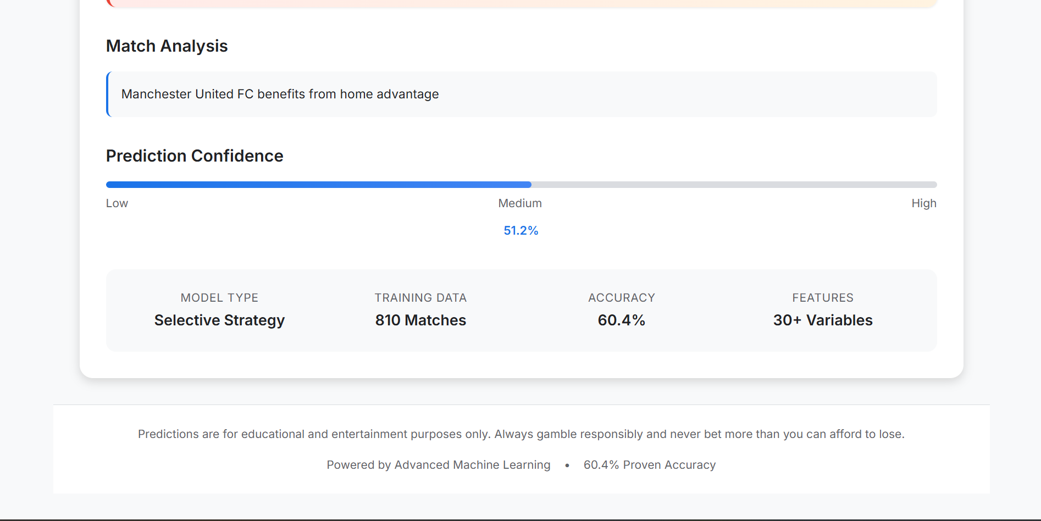This screenshot has height=521, width=1041.
Task: Select the 60.4% accuracy value
Action: click(x=622, y=320)
